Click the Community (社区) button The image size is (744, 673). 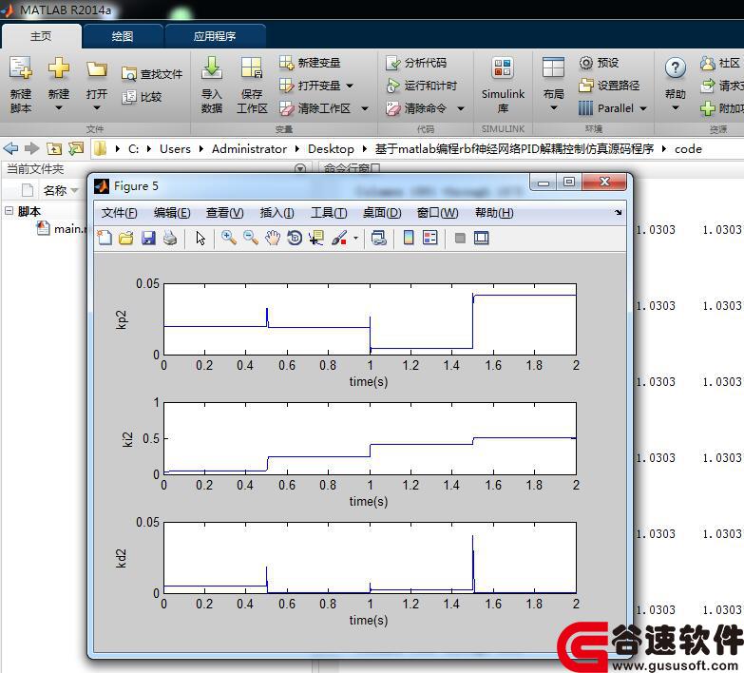click(720, 63)
